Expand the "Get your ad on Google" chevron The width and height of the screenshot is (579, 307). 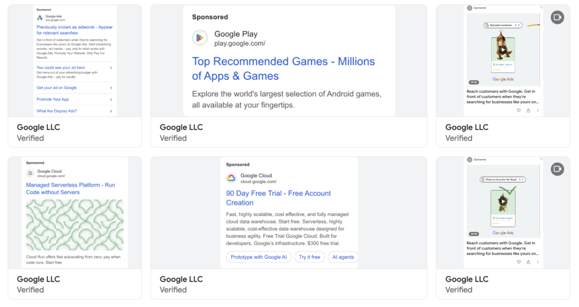click(x=111, y=88)
